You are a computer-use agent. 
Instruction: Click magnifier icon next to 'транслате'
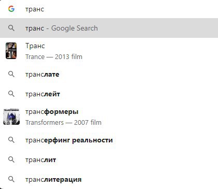pos(11,75)
